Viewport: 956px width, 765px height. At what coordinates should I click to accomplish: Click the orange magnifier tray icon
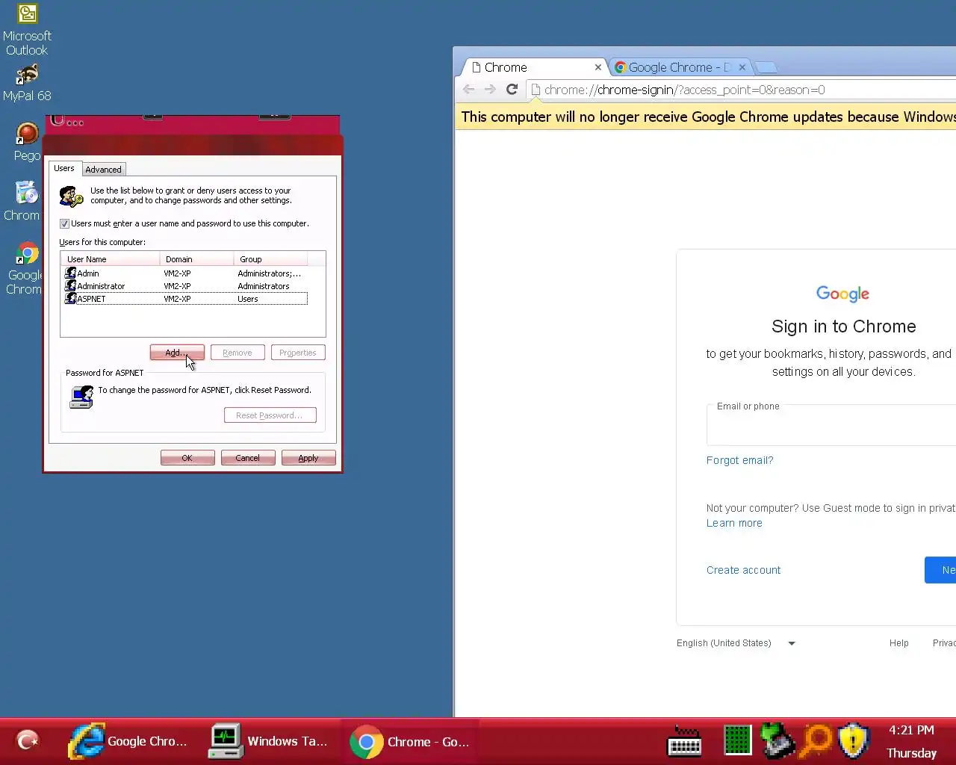(817, 740)
